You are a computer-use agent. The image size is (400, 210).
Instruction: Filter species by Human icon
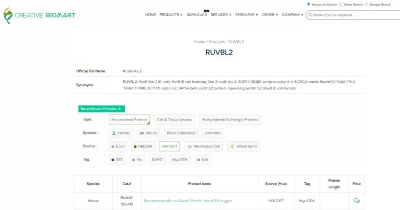tap(114, 133)
